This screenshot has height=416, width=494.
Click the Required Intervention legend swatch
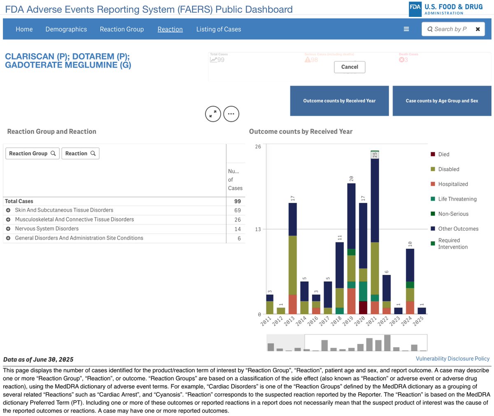click(x=433, y=243)
